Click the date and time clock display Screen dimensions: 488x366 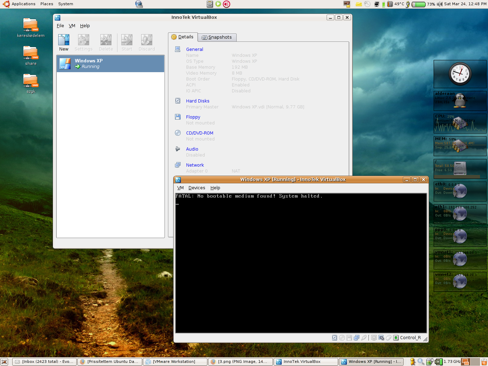coord(465,4)
